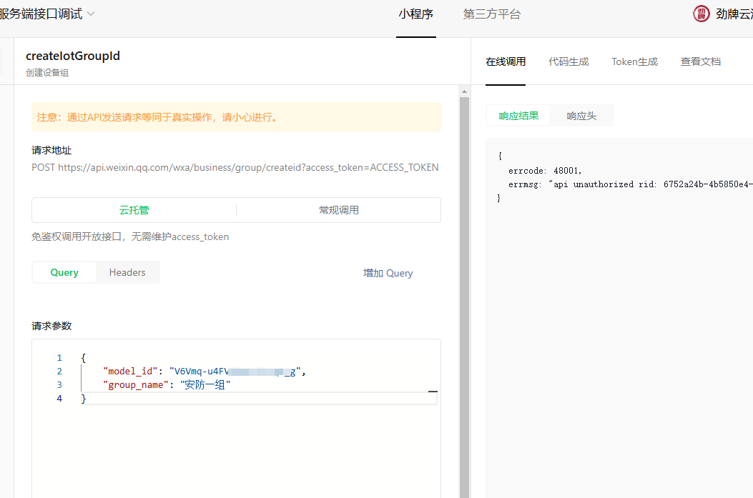The image size is (753, 498).
Task: Click the orange 注意 warning banner text
Action: [x=157, y=117]
